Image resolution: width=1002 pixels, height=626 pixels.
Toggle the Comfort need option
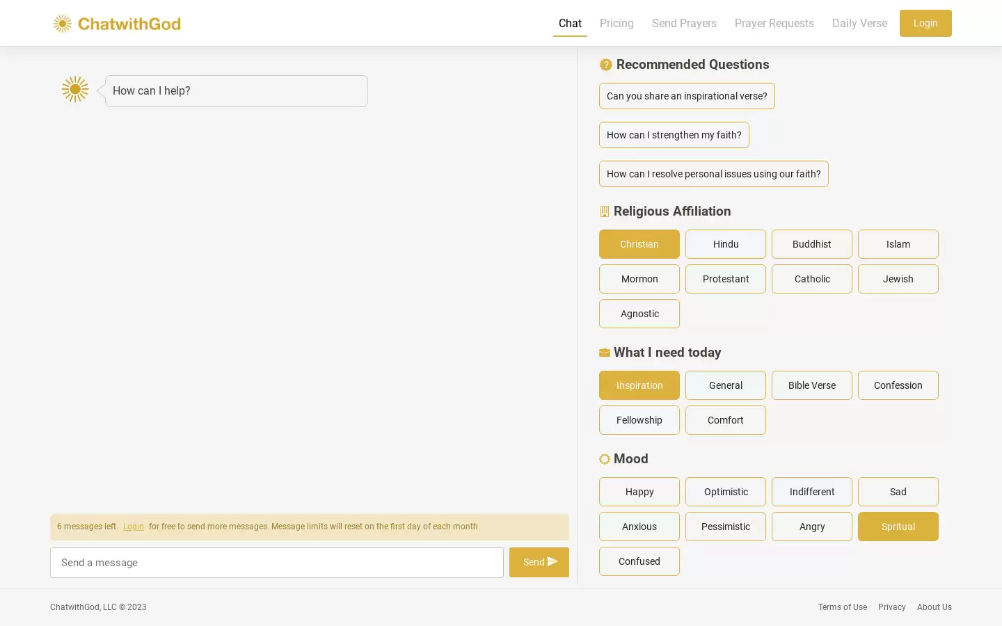click(725, 420)
